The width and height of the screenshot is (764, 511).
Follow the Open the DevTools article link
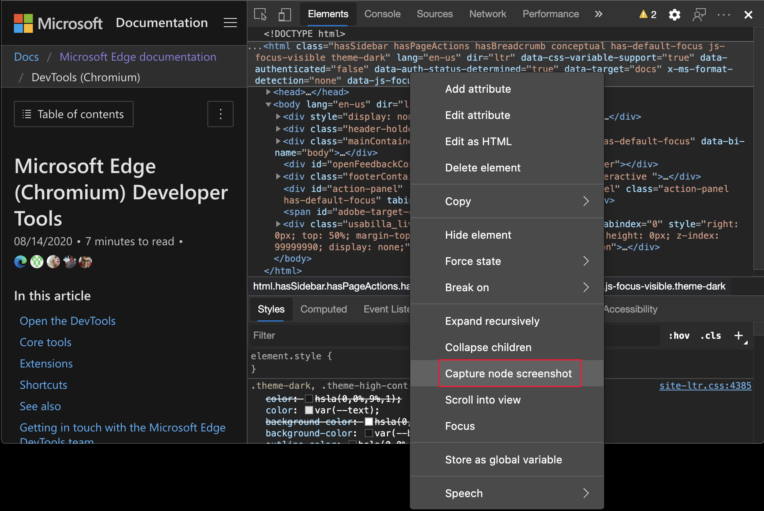coord(67,321)
